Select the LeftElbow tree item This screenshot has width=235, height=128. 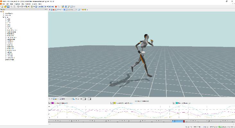pyautogui.click(x=10, y=41)
